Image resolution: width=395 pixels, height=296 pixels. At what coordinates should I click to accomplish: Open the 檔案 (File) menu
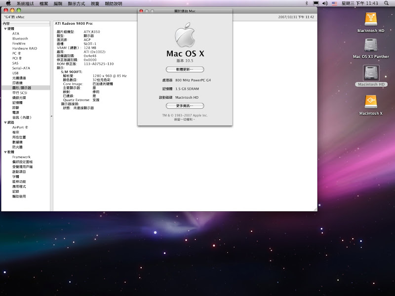[x=44, y=3]
